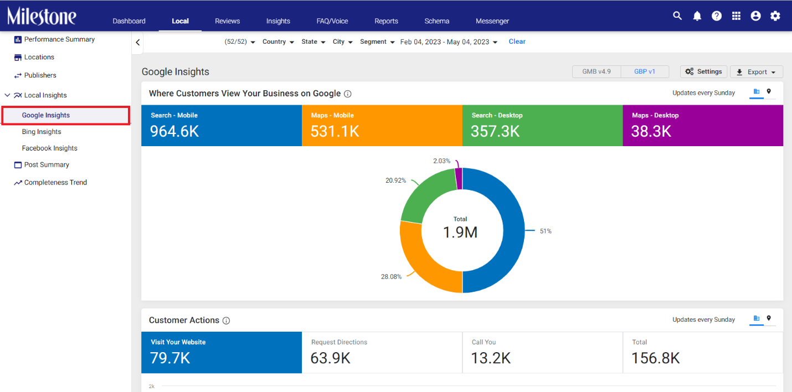Click the Completeness Trend line icon
The width and height of the screenshot is (792, 392).
pos(18,183)
